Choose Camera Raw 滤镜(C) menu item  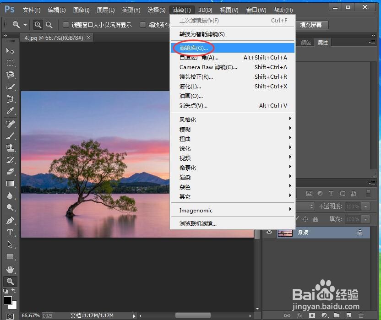click(x=233, y=67)
